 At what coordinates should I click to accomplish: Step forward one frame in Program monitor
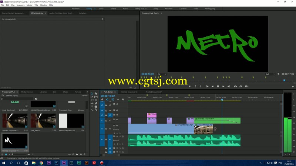(223, 86)
